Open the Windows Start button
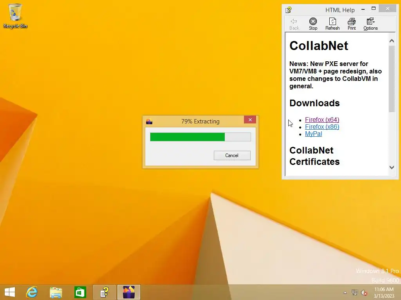 click(x=10, y=292)
